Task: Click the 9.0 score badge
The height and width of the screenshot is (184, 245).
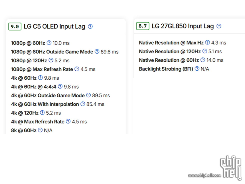Action: 15,27
